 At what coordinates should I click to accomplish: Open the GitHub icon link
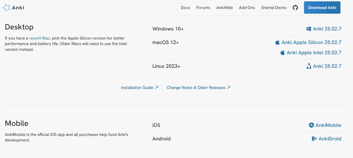(x=295, y=8)
